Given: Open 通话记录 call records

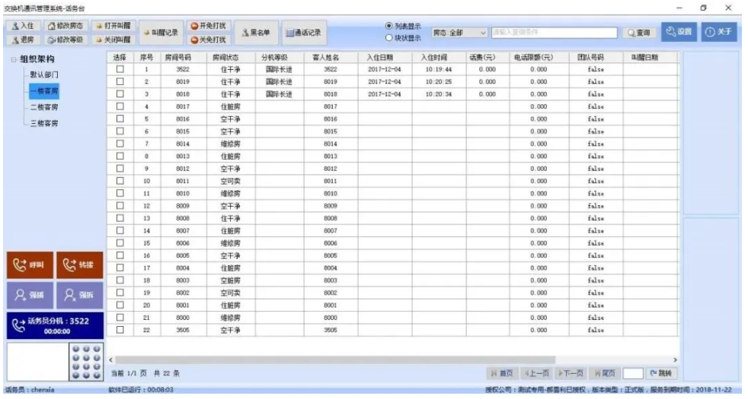Looking at the screenshot, I should click(x=303, y=33).
